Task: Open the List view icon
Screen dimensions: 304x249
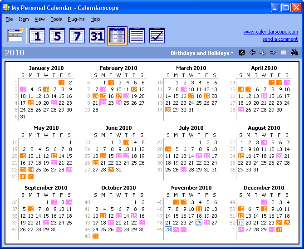Action: pos(137,35)
